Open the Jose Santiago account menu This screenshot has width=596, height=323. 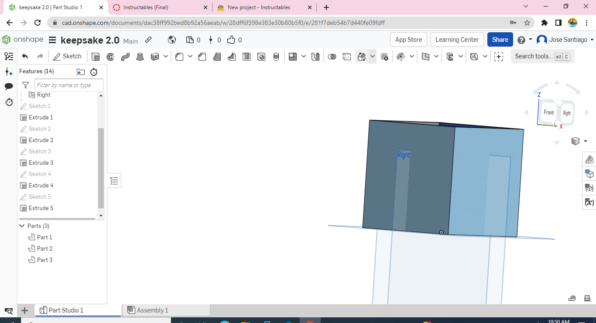point(565,40)
